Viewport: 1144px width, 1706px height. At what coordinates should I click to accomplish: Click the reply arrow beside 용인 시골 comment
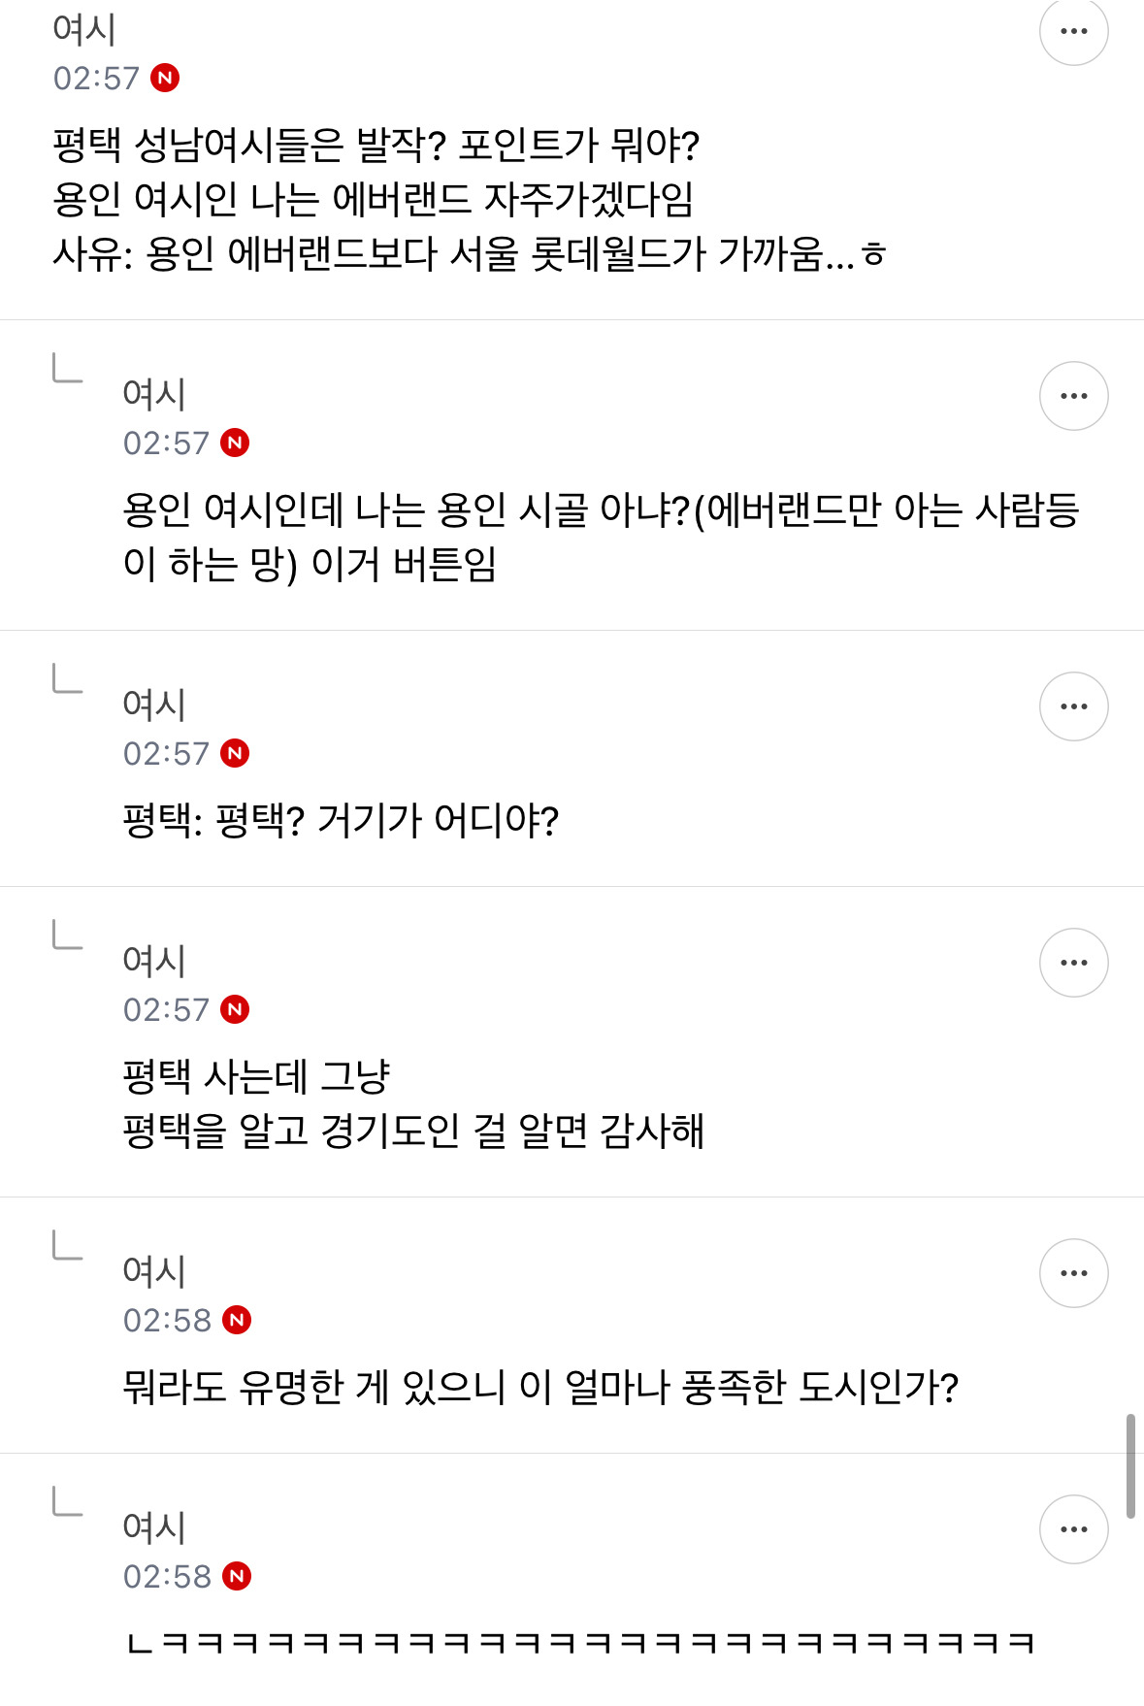[x=67, y=369]
